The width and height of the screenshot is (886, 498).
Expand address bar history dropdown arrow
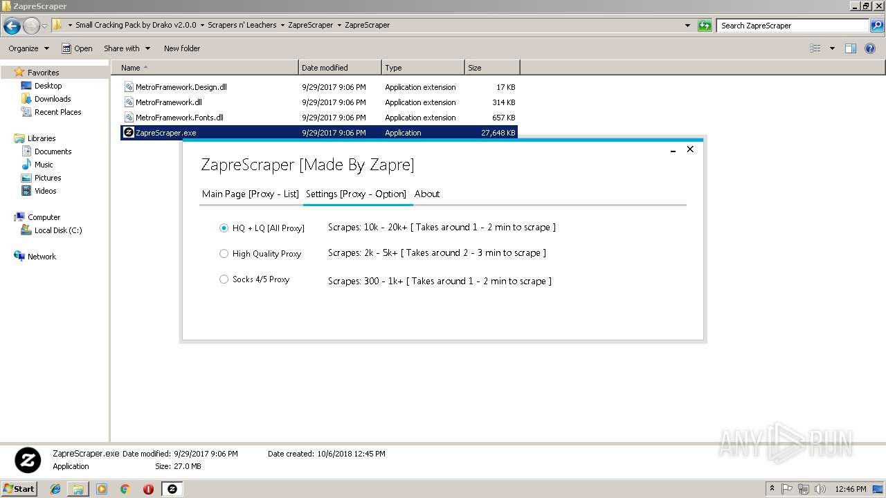point(687,26)
